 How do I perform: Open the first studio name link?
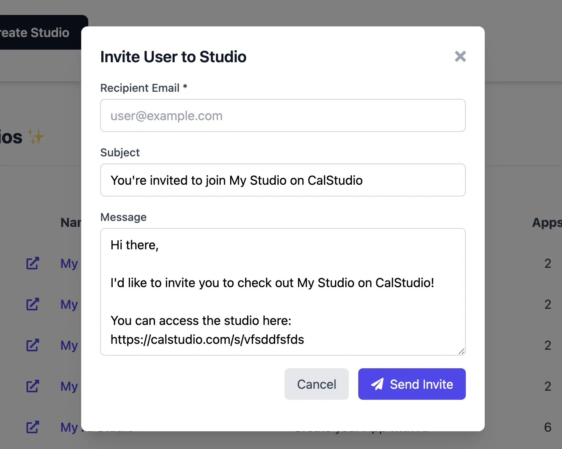click(69, 263)
